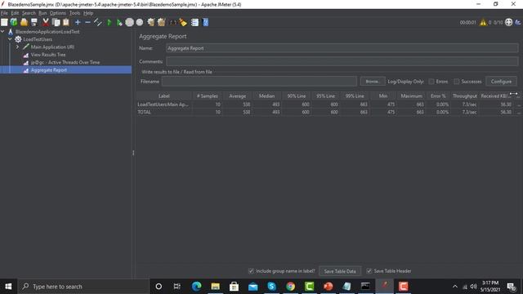The width and height of the screenshot is (523, 294).
Task: Open the Options menu
Action: (58, 13)
